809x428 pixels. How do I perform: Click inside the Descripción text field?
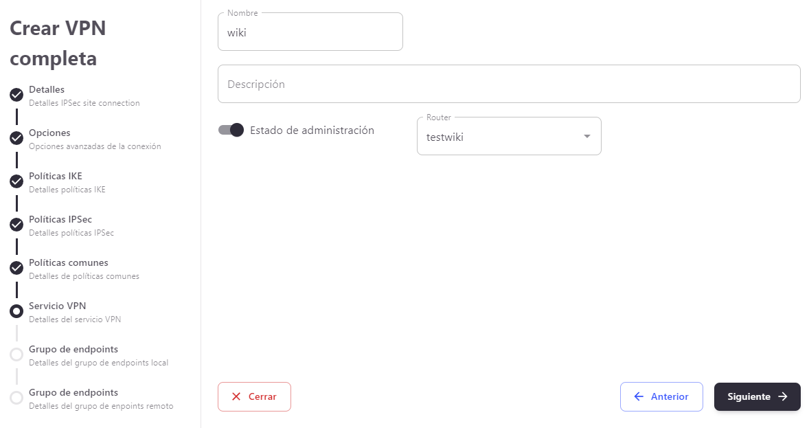508,83
